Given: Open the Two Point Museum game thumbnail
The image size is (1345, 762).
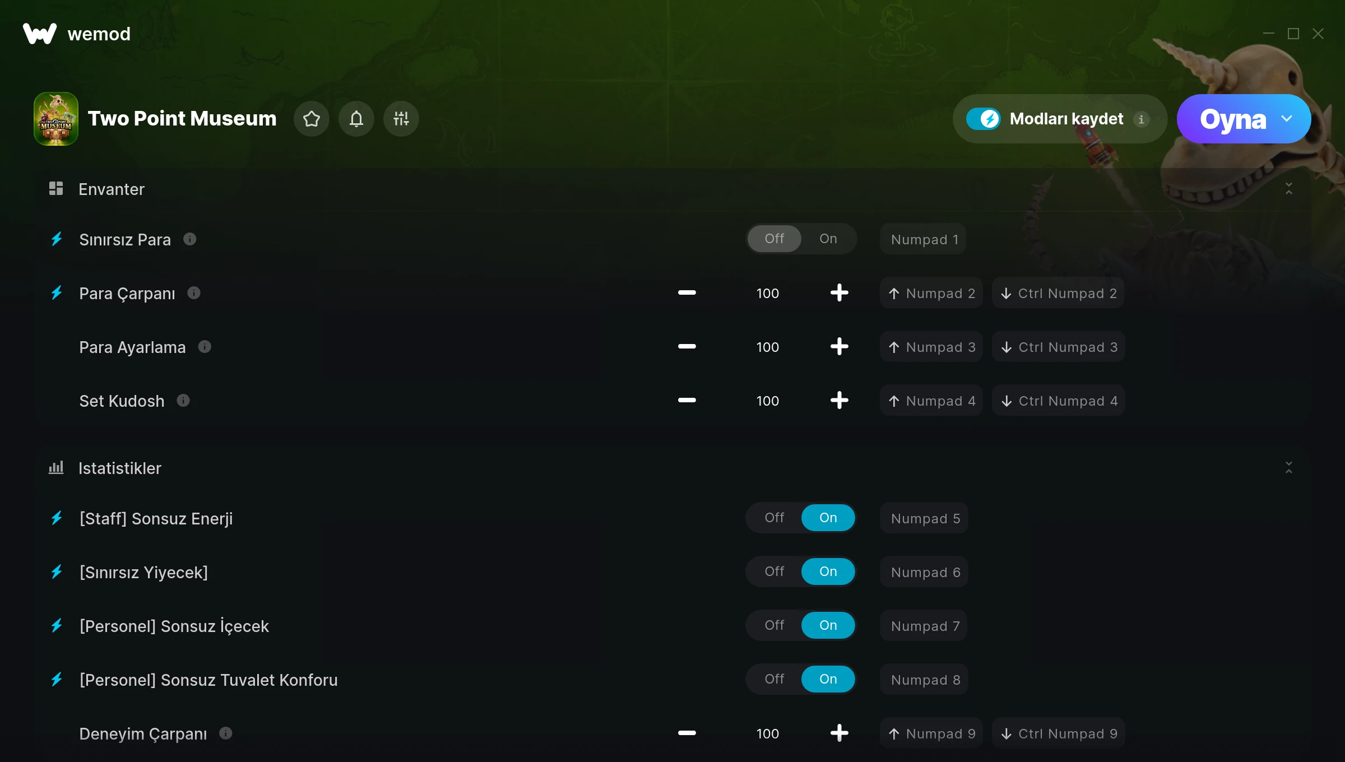Looking at the screenshot, I should click(56, 119).
